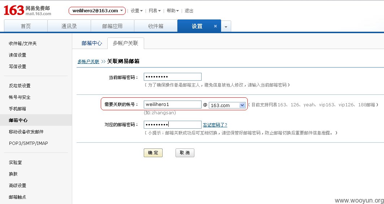Open 移动设备收发邮件 in the sidebar

(x=26, y=132)
